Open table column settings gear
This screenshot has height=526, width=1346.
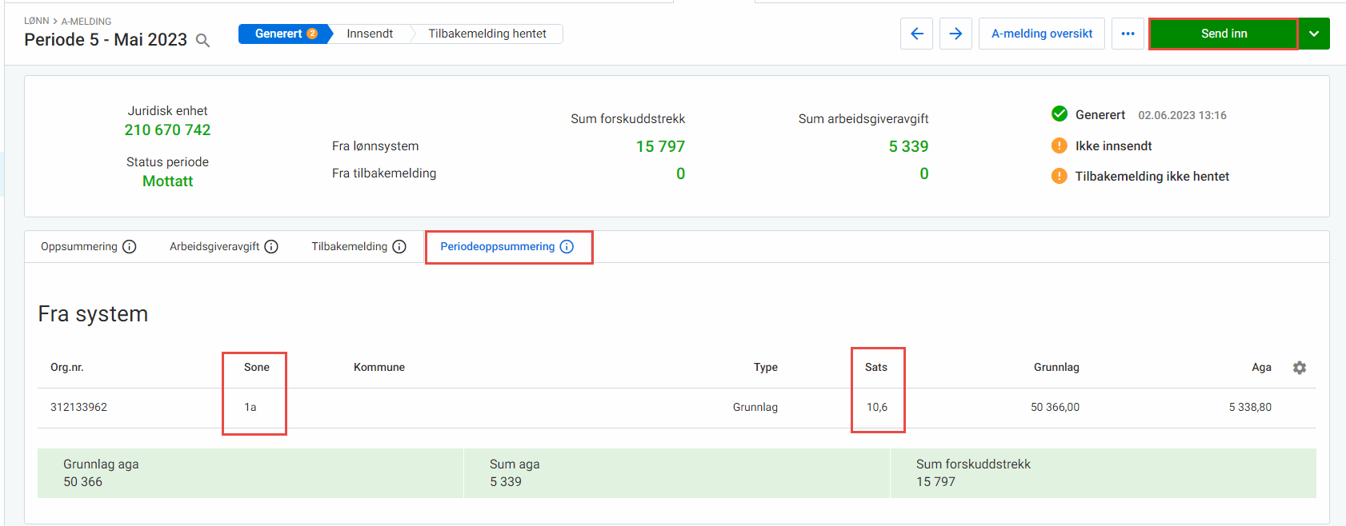click(1300, 368)
